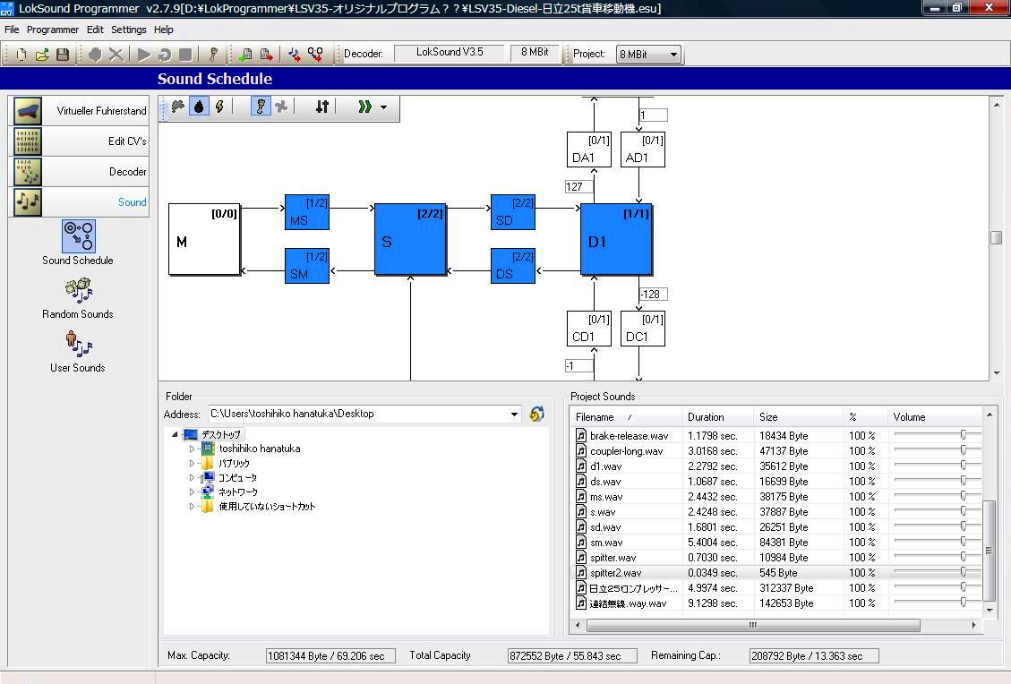Click the sound schedule write icon with red arrow

[x=315, y=54]
